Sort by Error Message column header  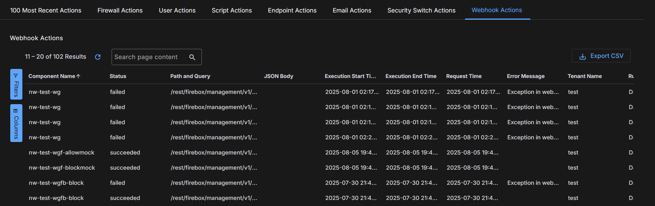coord(525,76)
